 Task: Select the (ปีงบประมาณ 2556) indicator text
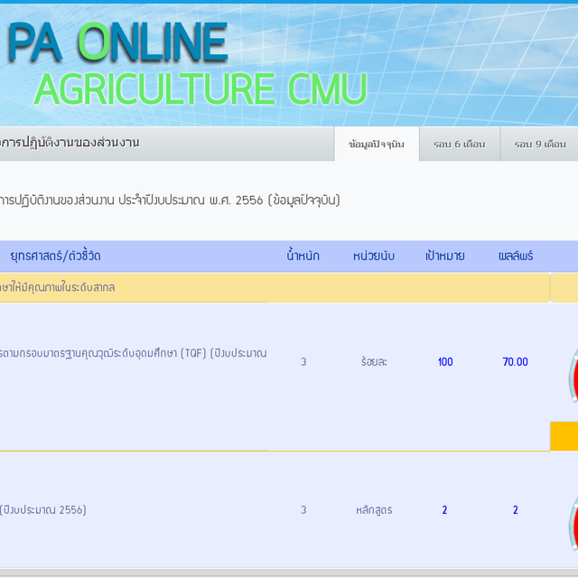[x=43, y=509]
